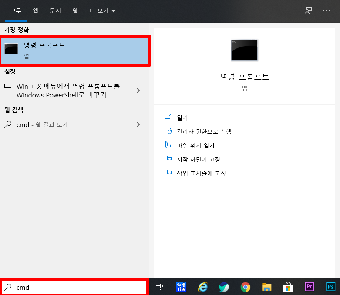
Task: Click the magnifier icon of web result
Action: pyautogui.click(x=8, y=124)
